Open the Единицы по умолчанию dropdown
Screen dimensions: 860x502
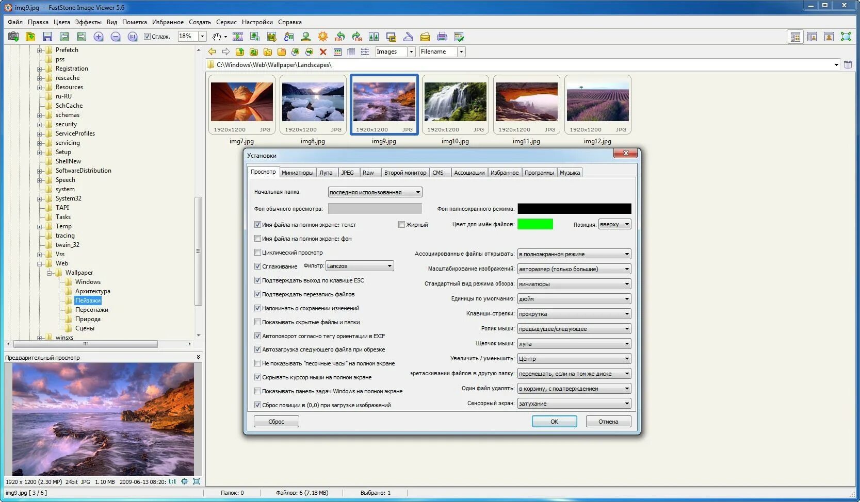pos(574,299)
